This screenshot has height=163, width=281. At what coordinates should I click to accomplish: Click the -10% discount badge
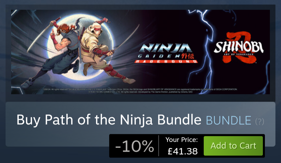[x=134, y=146]
